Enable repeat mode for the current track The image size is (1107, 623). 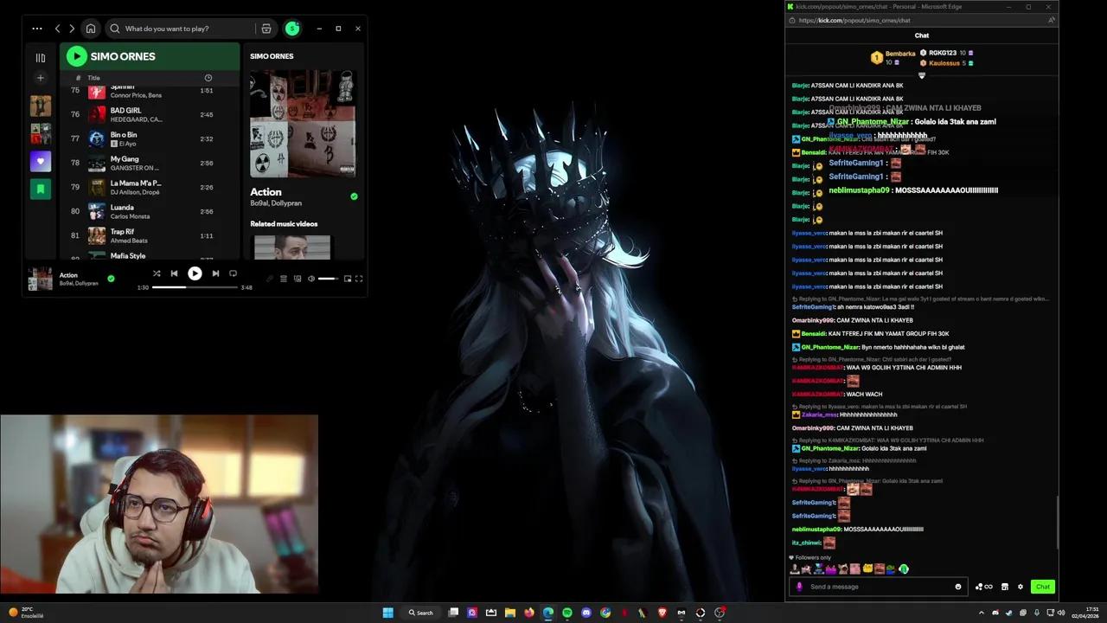pos(234,273)
